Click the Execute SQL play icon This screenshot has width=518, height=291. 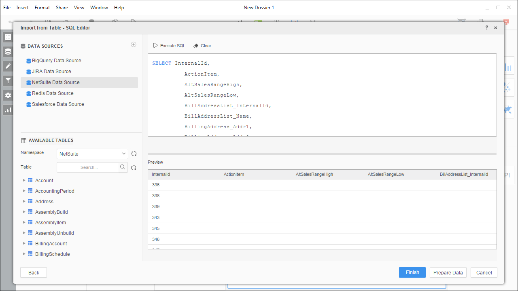[x=155, y=46]
